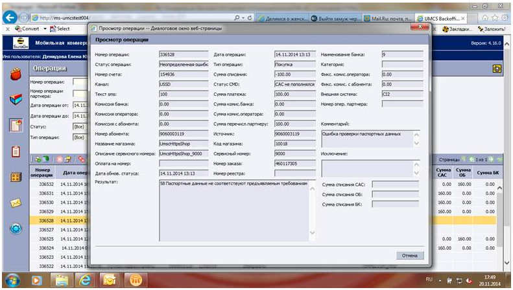Open the browser Tools gear icon
513x290 pixels.
505,18
